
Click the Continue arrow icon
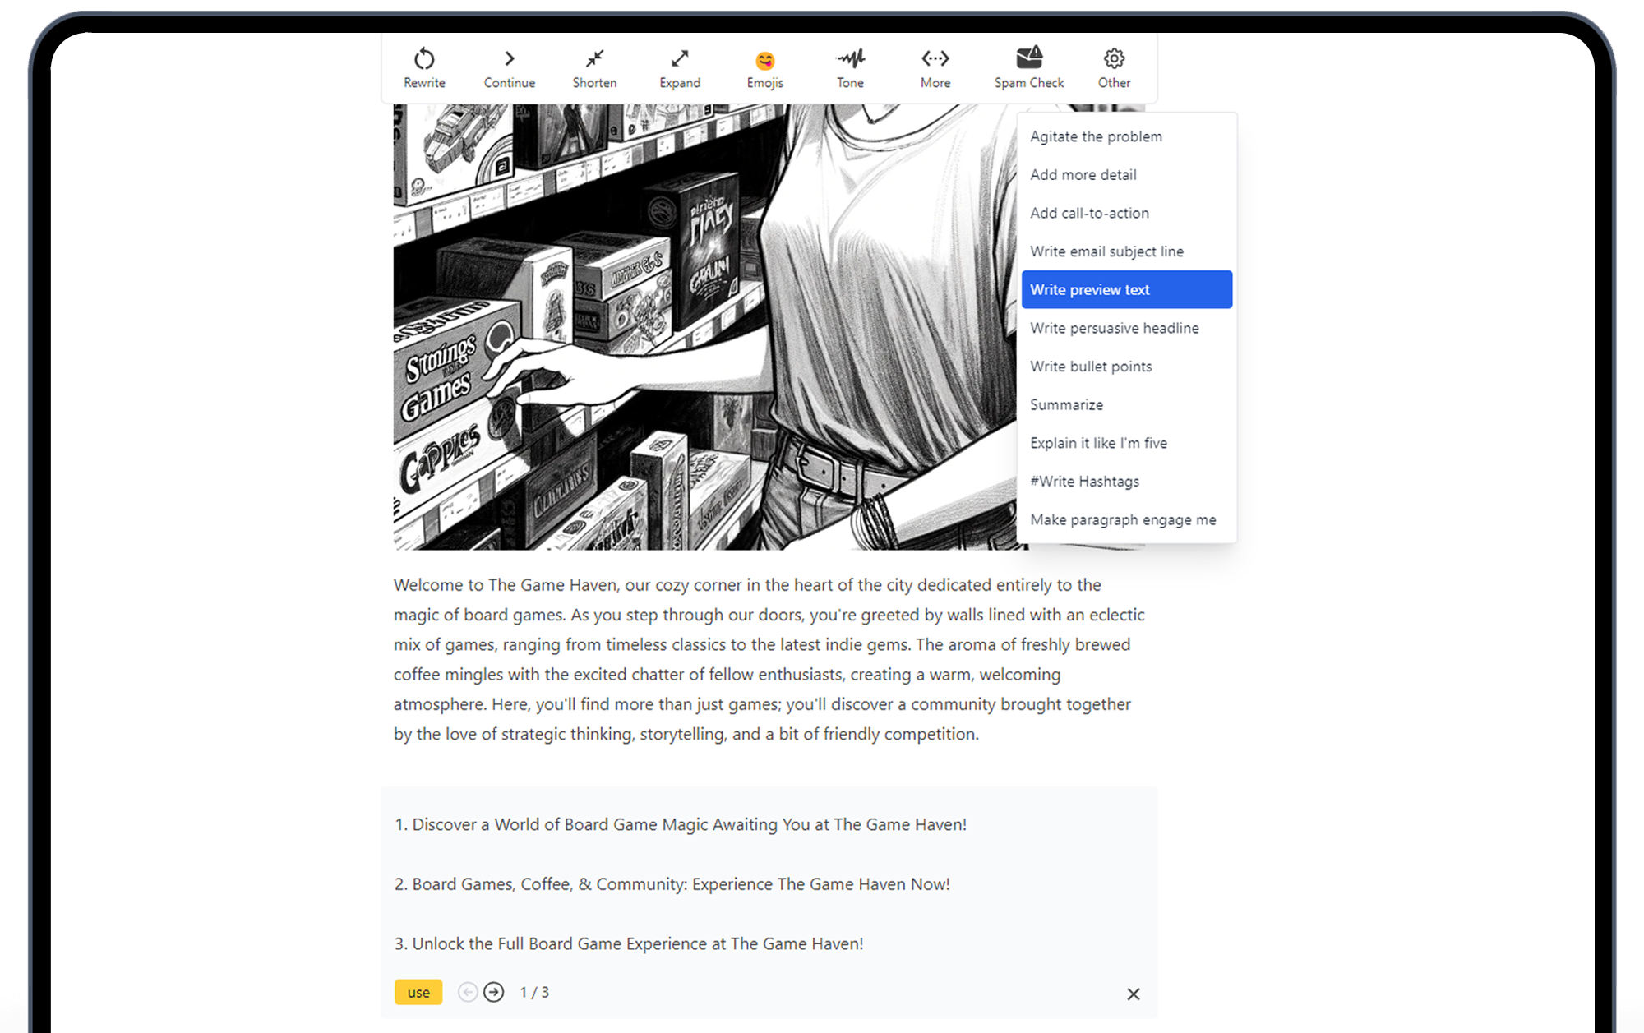point(509,59)
